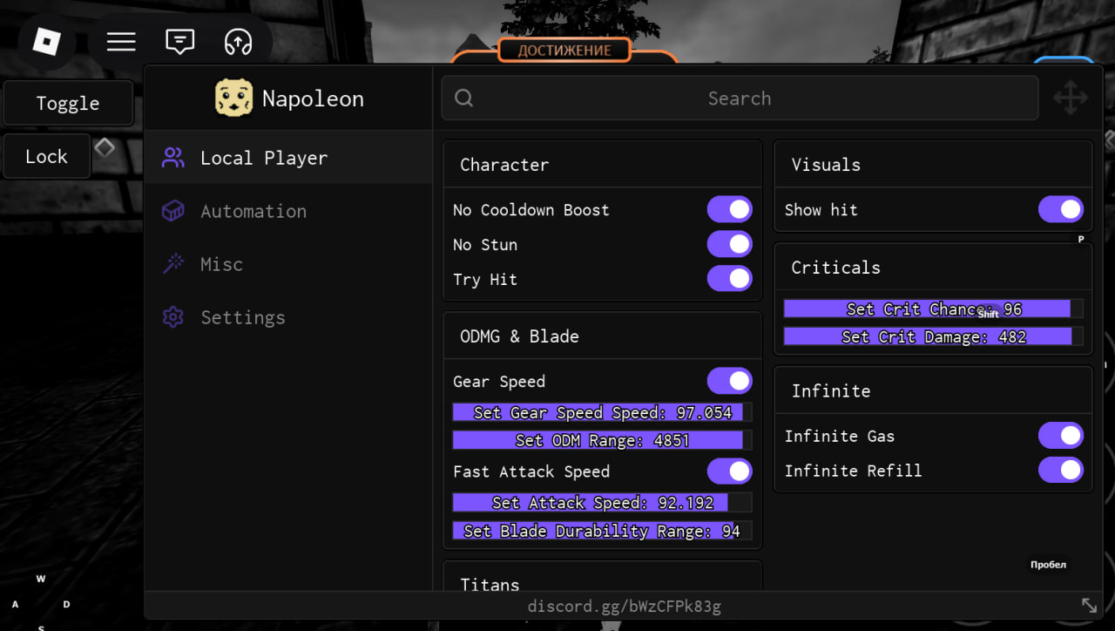1115x631 pixels.
Task: Click the Roblox logo icon
Action: coord(45,42)
